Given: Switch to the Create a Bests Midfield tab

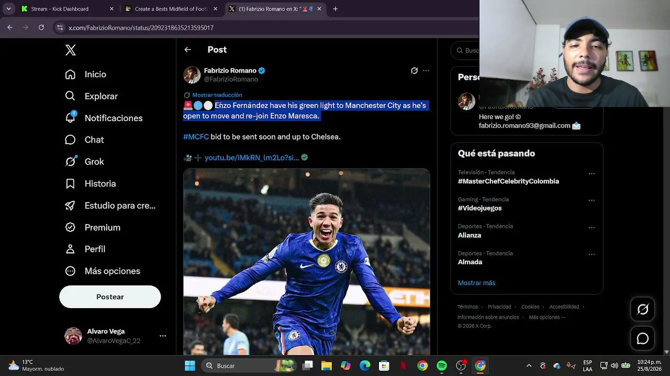Looking at the screenshot, I should (171, 9).
